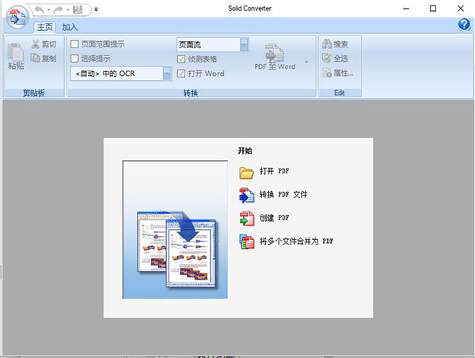This screenshot has height=358, width=475.
Task: Click the 转换 group label
Action: point(191,93)
